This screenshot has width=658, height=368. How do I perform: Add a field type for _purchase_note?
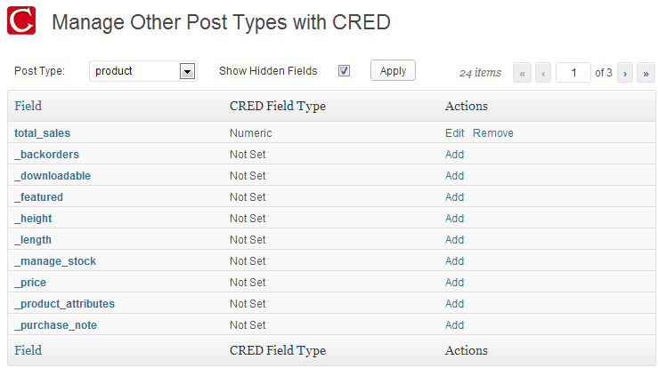(454, 325)
